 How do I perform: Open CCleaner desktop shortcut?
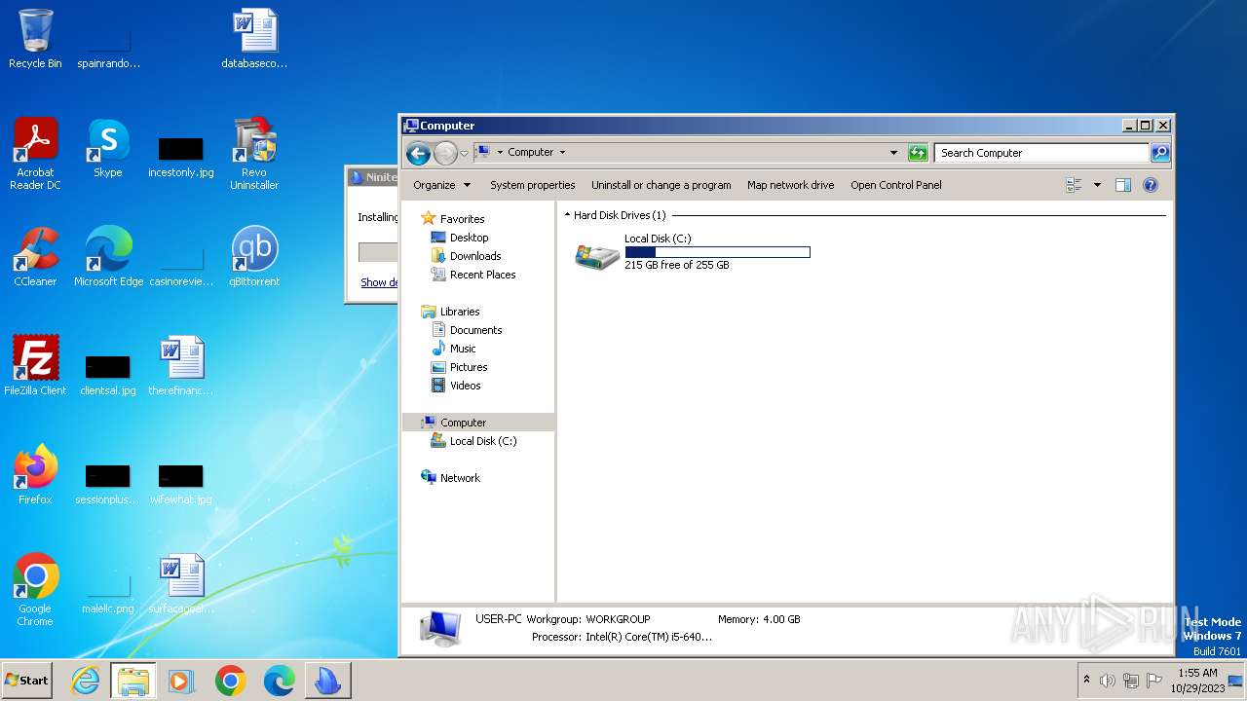pyautogui.click(x=35, y=257)
